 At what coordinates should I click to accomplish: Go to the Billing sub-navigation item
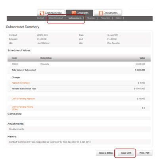tap(119, 18)
